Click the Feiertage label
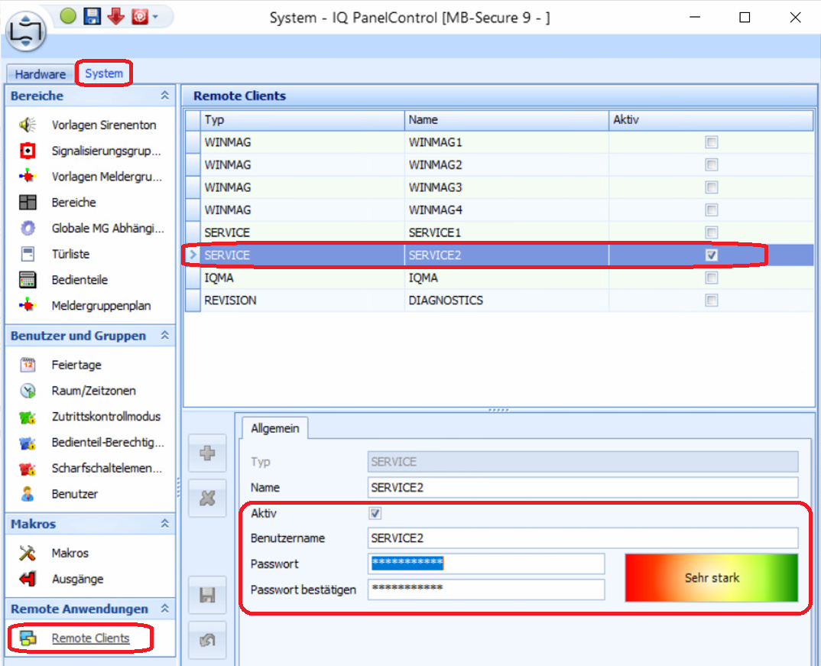Image resolution: width=821 pixels, height=666 pixels. click(76, 365)
